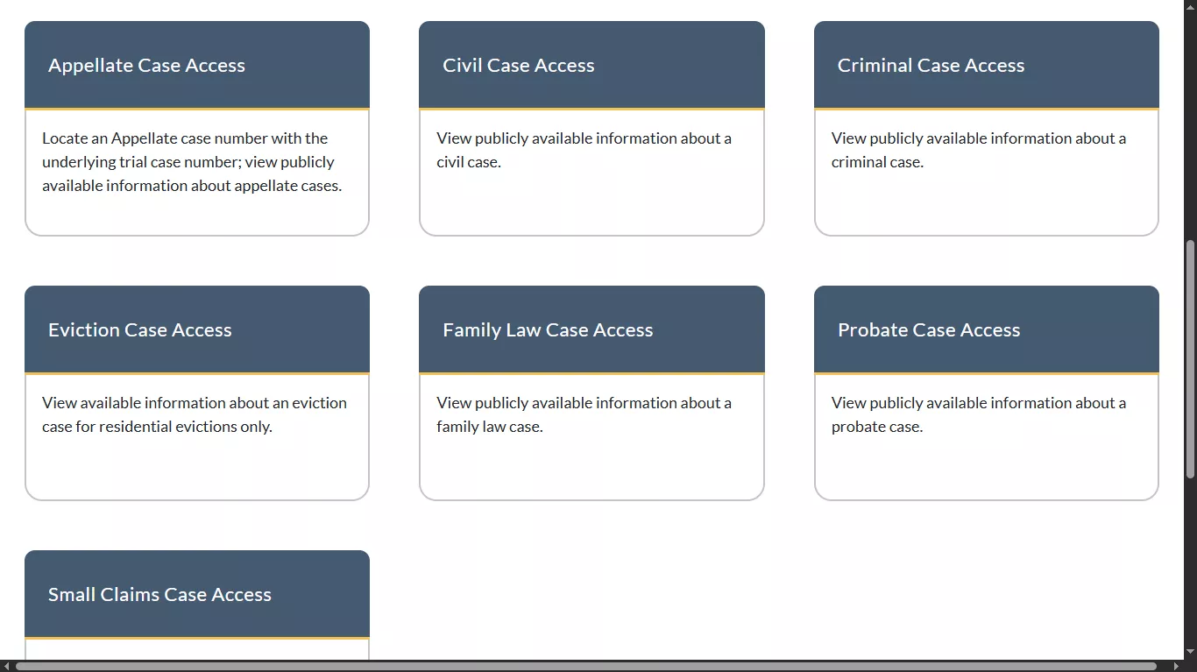The height and width of the screenshot is (672, 1197).
Task: Select the Appellate Case Access title heading
Action: [145, 65]
